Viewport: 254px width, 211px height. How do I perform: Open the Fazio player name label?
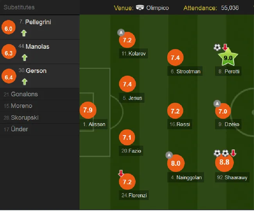pos(131,151)
